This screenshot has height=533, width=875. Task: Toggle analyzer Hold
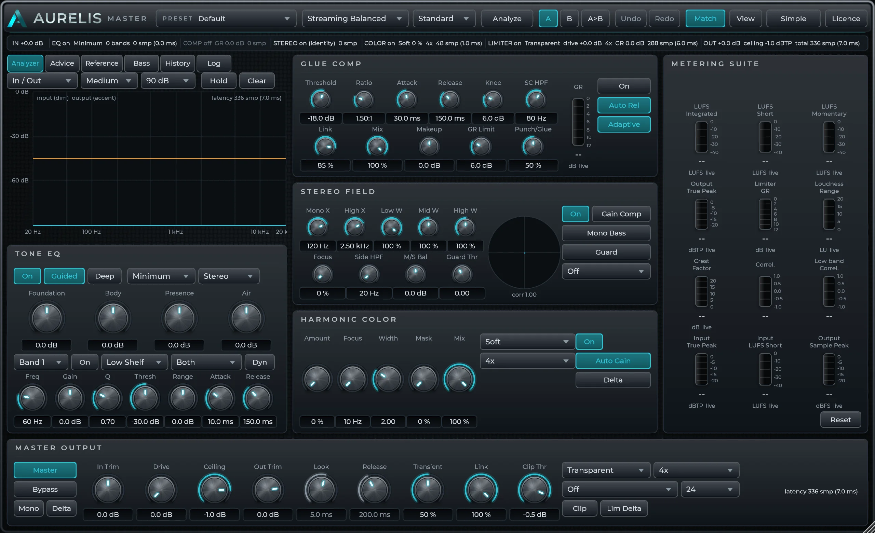(218, 81)
